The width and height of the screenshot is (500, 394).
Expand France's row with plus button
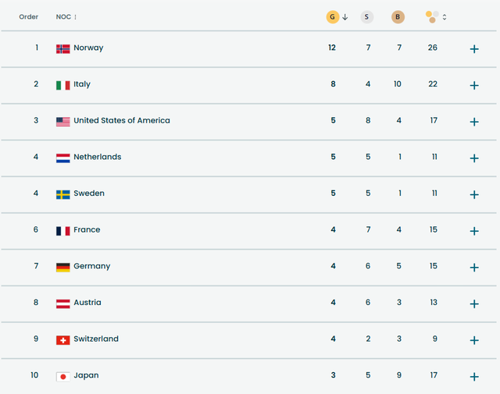click(474, 231)
